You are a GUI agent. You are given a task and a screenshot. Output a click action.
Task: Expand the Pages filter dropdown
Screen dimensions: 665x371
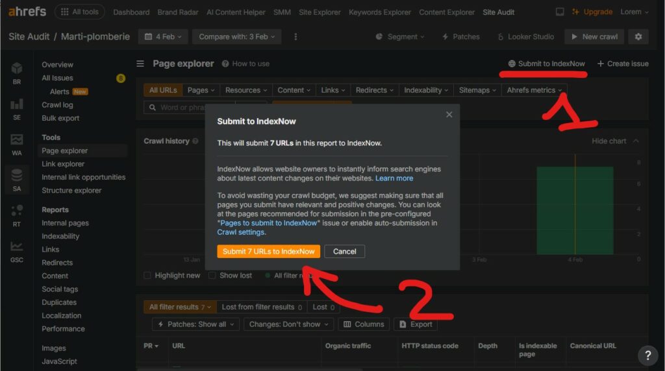coord(201,90)
